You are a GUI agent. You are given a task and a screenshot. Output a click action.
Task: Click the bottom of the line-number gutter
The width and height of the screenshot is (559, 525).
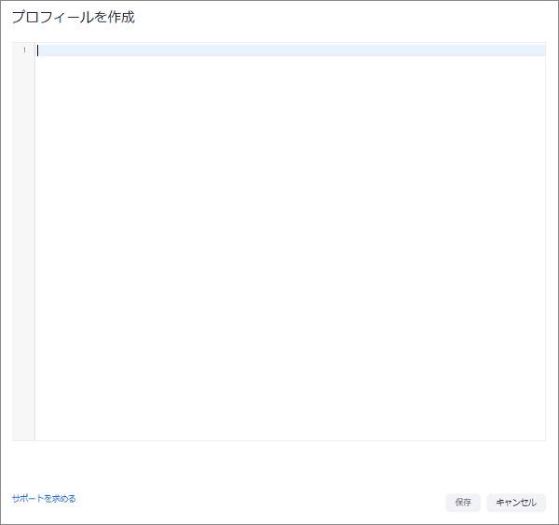point(23,431)
